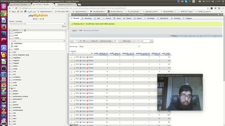
Task: Jump to last page double arrow
Action: (x=84, y=41)
